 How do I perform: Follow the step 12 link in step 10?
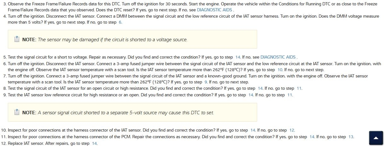click(292, 130)
